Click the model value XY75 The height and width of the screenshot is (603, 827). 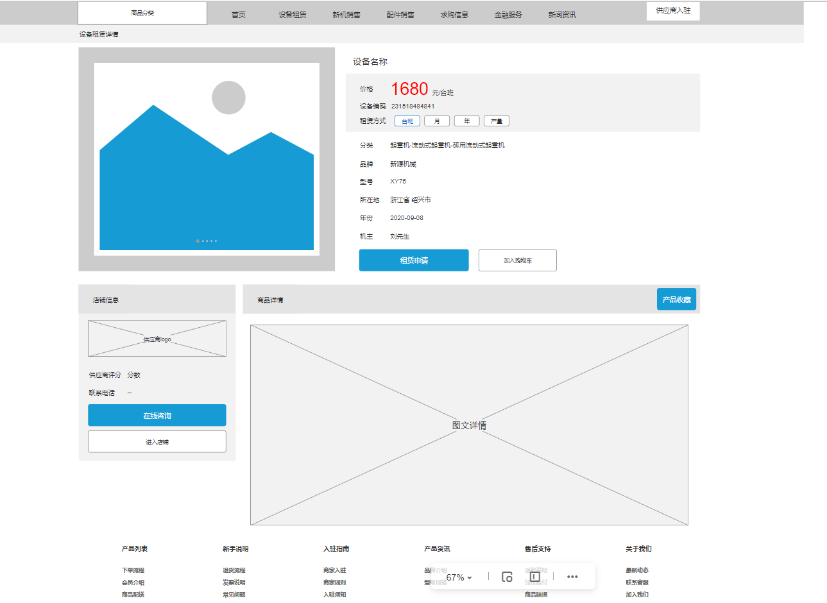coord(398,182)
